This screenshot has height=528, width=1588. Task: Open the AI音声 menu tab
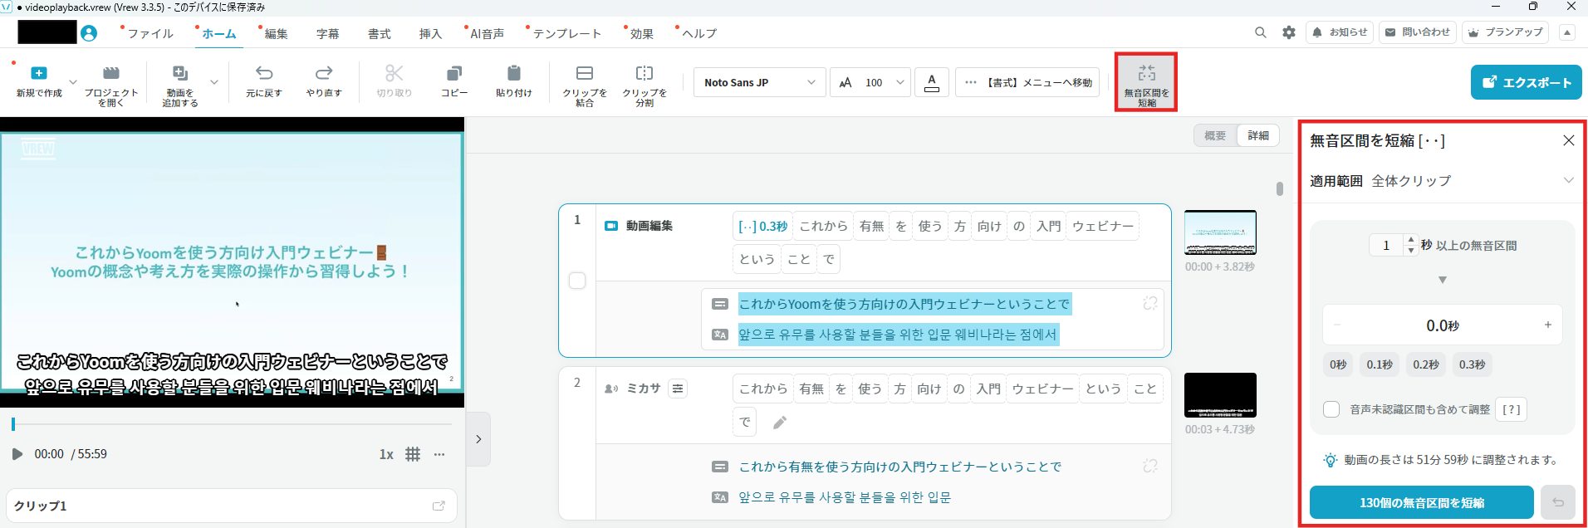click(x=487, y=33)
